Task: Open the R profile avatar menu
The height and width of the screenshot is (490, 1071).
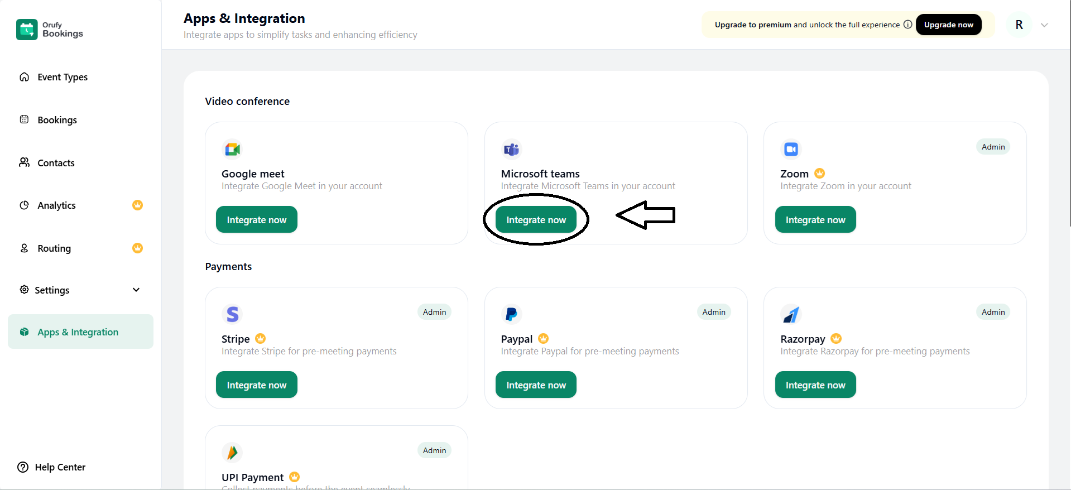Action: (1019, 25)
